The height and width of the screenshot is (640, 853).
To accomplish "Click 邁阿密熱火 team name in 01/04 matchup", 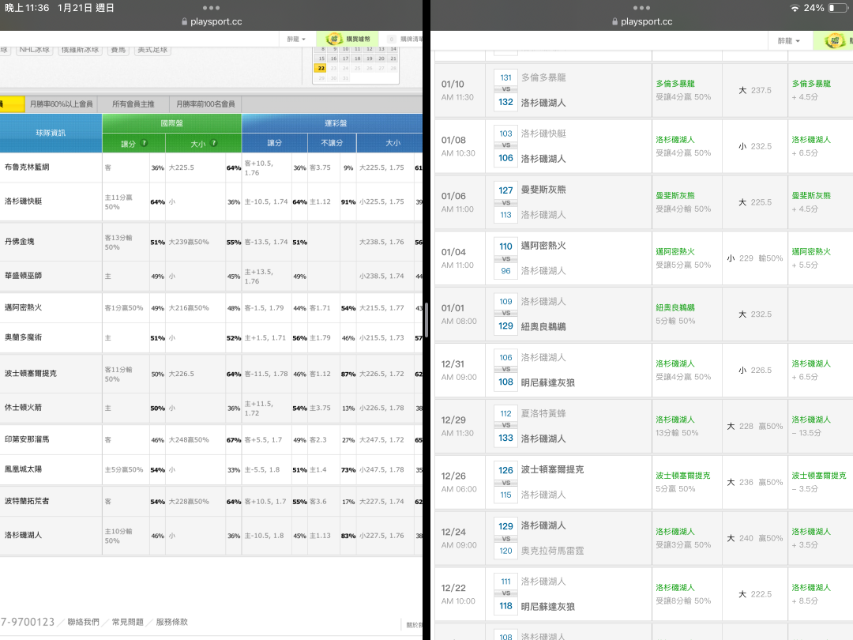I will pyautogui.click(x=543, y=246).
